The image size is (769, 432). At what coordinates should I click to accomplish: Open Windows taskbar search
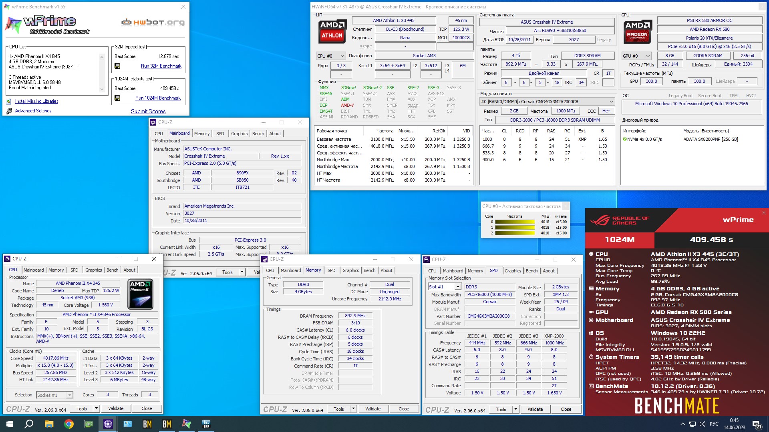(x=29, y=424)
